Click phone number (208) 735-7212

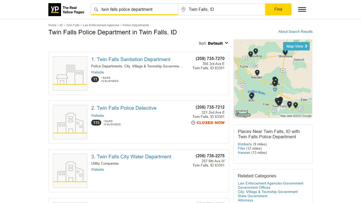pos(210,107)
